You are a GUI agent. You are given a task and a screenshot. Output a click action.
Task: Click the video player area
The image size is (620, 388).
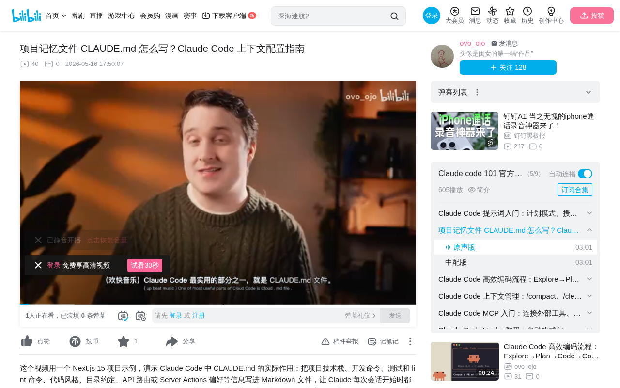point(218,193)
